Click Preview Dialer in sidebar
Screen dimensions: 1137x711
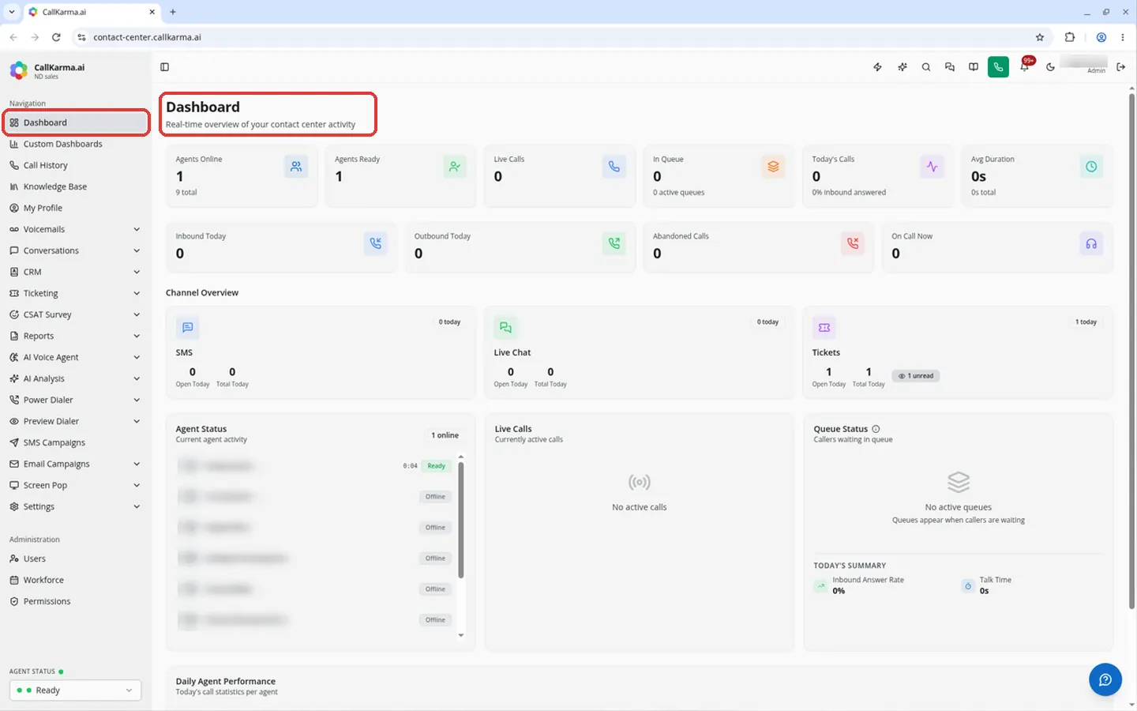(x=76, y=421)
